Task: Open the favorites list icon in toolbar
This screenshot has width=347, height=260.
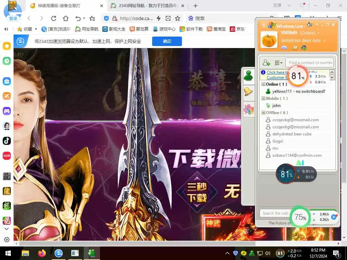Action: point(92,18)
